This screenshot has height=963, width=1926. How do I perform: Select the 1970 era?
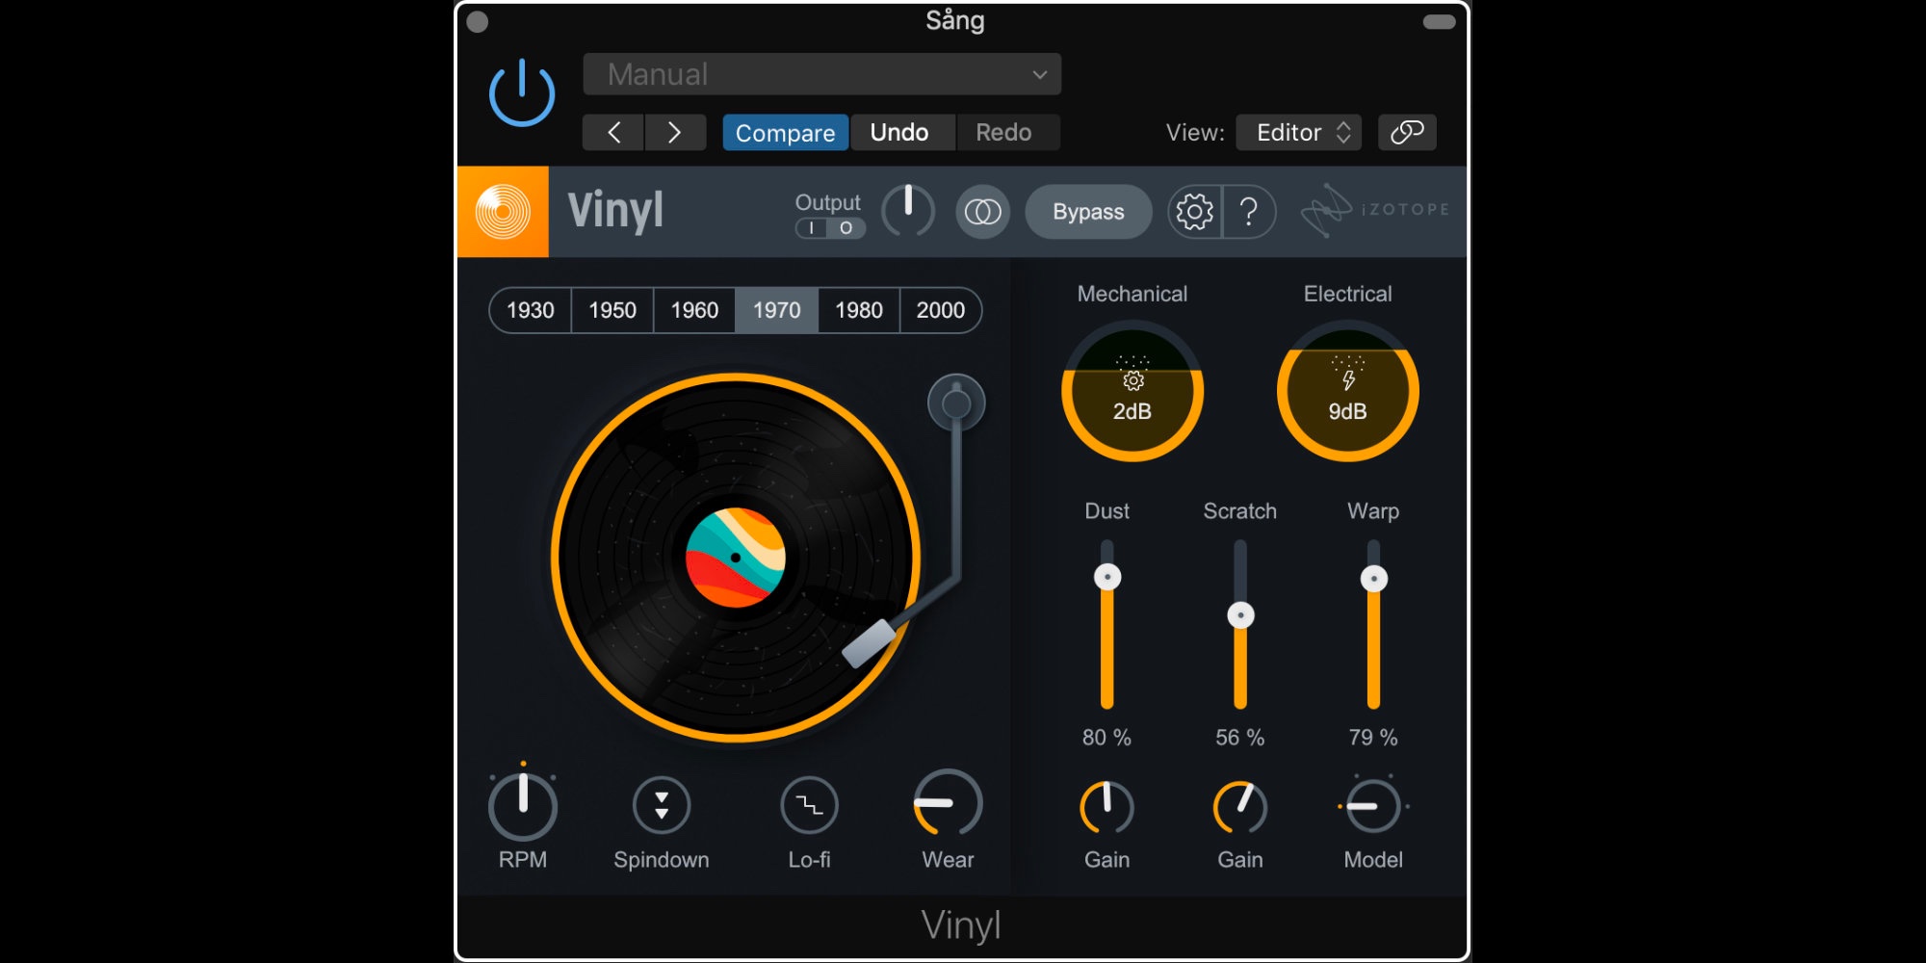[776, 310]
